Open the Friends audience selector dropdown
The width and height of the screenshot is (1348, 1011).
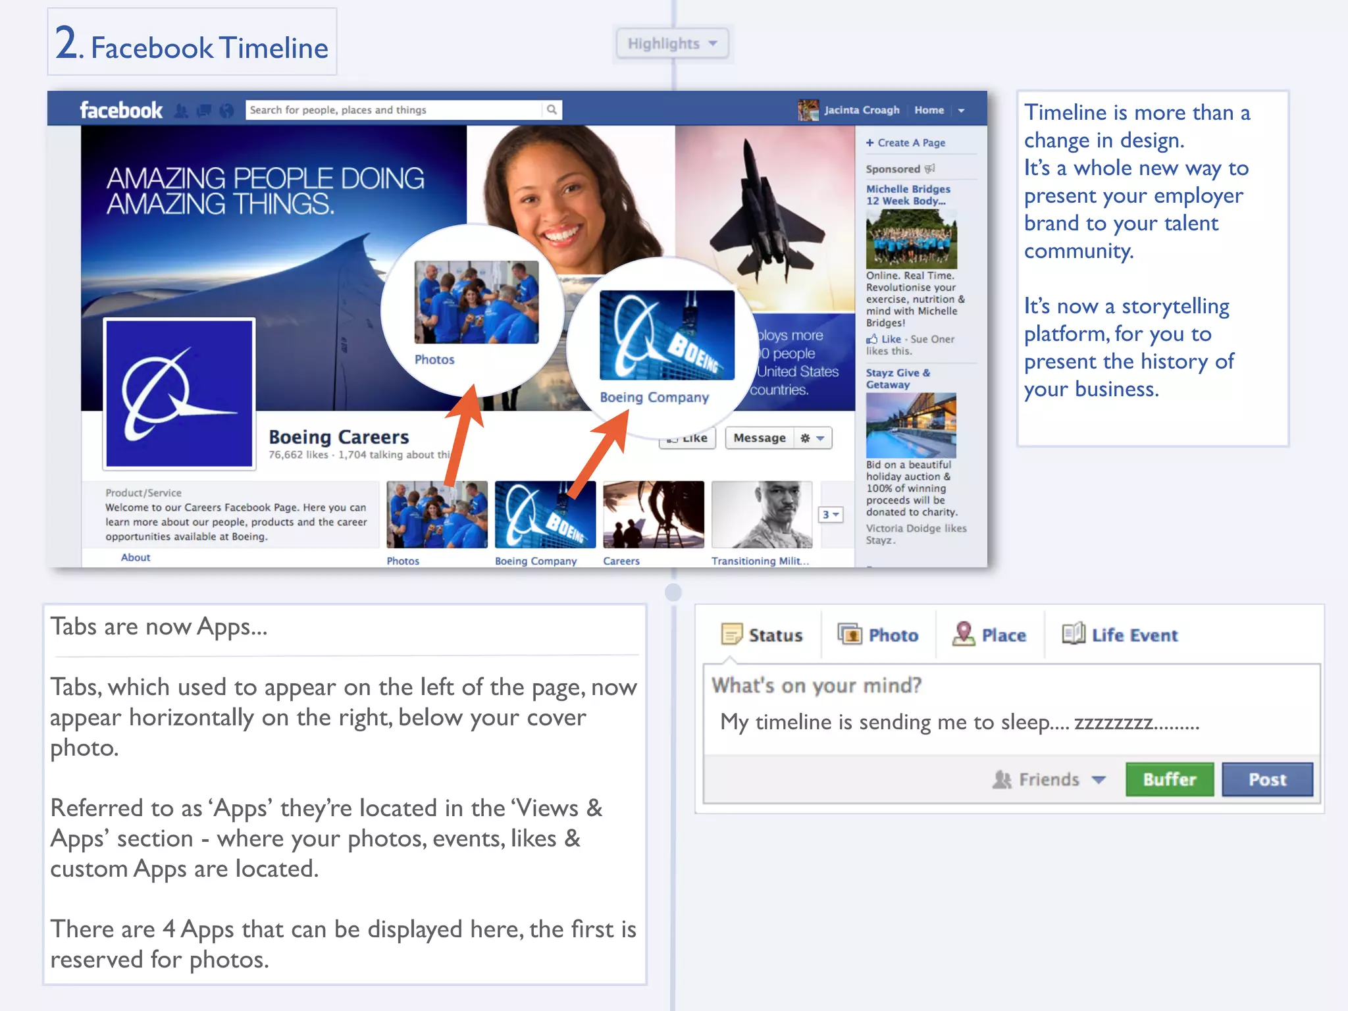tap(1049, 779)
